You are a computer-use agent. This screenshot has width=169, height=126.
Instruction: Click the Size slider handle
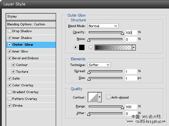pos(89,79)
